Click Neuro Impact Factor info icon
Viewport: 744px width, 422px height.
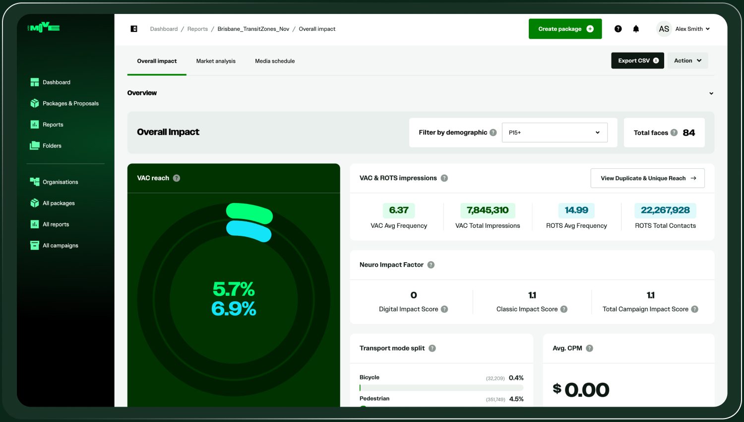point(431,265)
